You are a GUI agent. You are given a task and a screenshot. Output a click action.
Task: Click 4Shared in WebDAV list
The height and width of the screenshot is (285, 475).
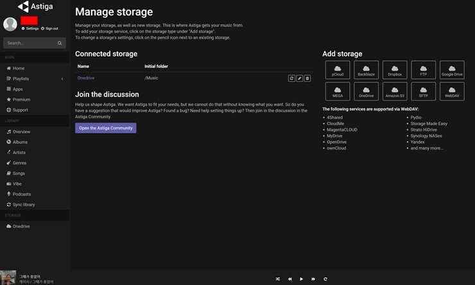tap(334, 117)
